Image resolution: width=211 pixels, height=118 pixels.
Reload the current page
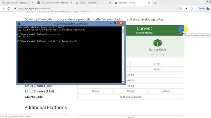[9, 9]
